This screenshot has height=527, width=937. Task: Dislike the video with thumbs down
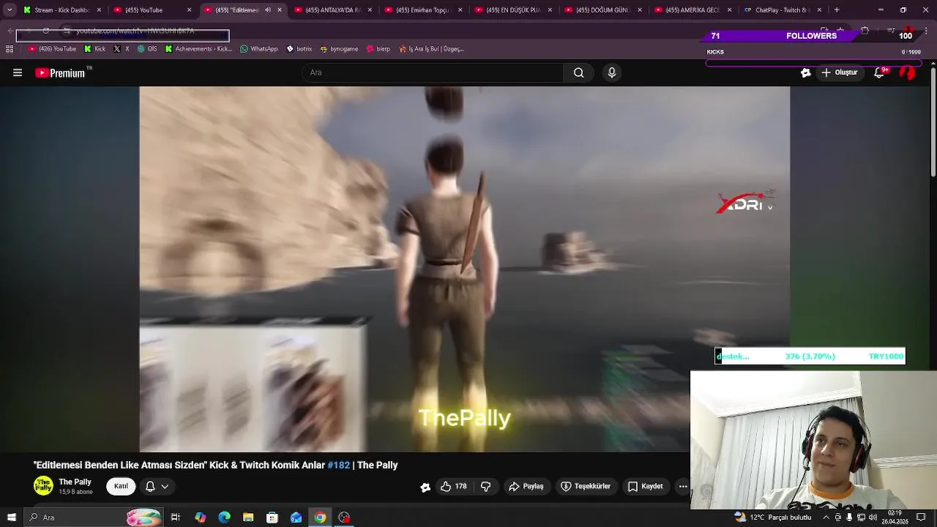(x=485, y=486)
